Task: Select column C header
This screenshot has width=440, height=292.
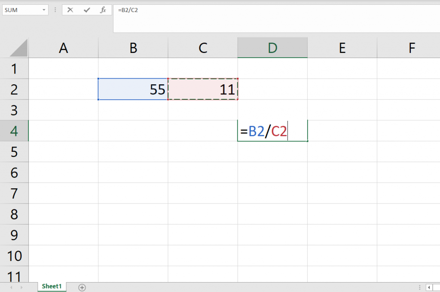Action: pyautogui.click(x=203, y=48)
